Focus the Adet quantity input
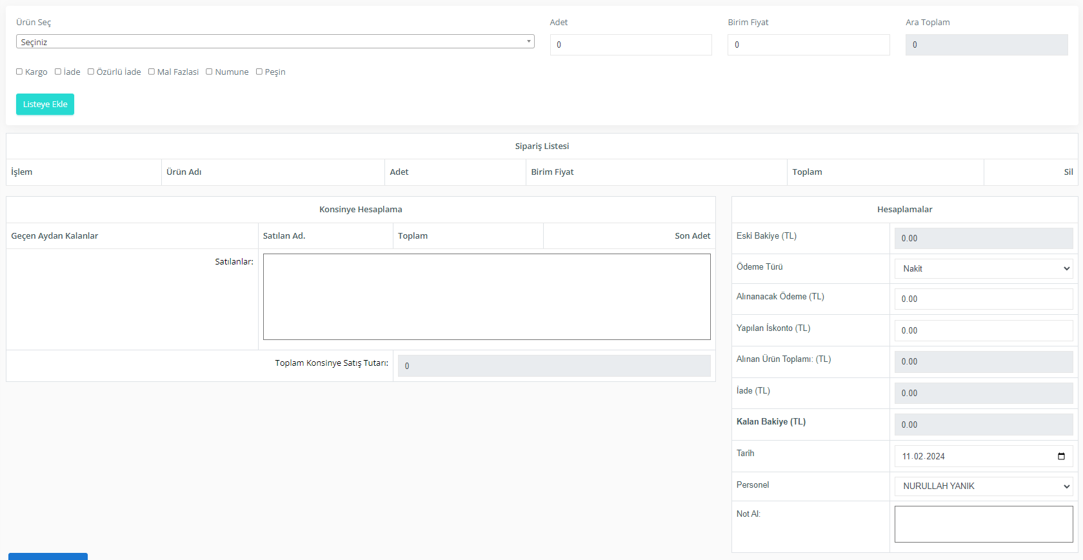Viewport: 1083px width, 560px height. pyautogui.click(x=630, y=45)
